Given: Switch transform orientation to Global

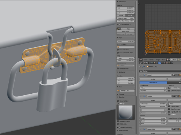Looking at the screenshot, I should click(x=121, y=15).
